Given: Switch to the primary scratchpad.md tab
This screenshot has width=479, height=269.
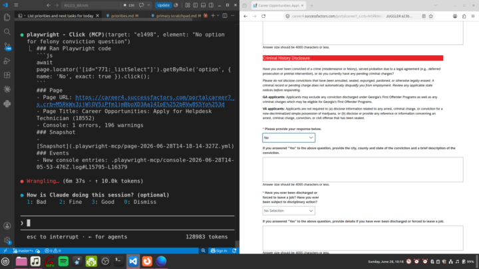Looking at the screenshot, I should coord(176,15).
